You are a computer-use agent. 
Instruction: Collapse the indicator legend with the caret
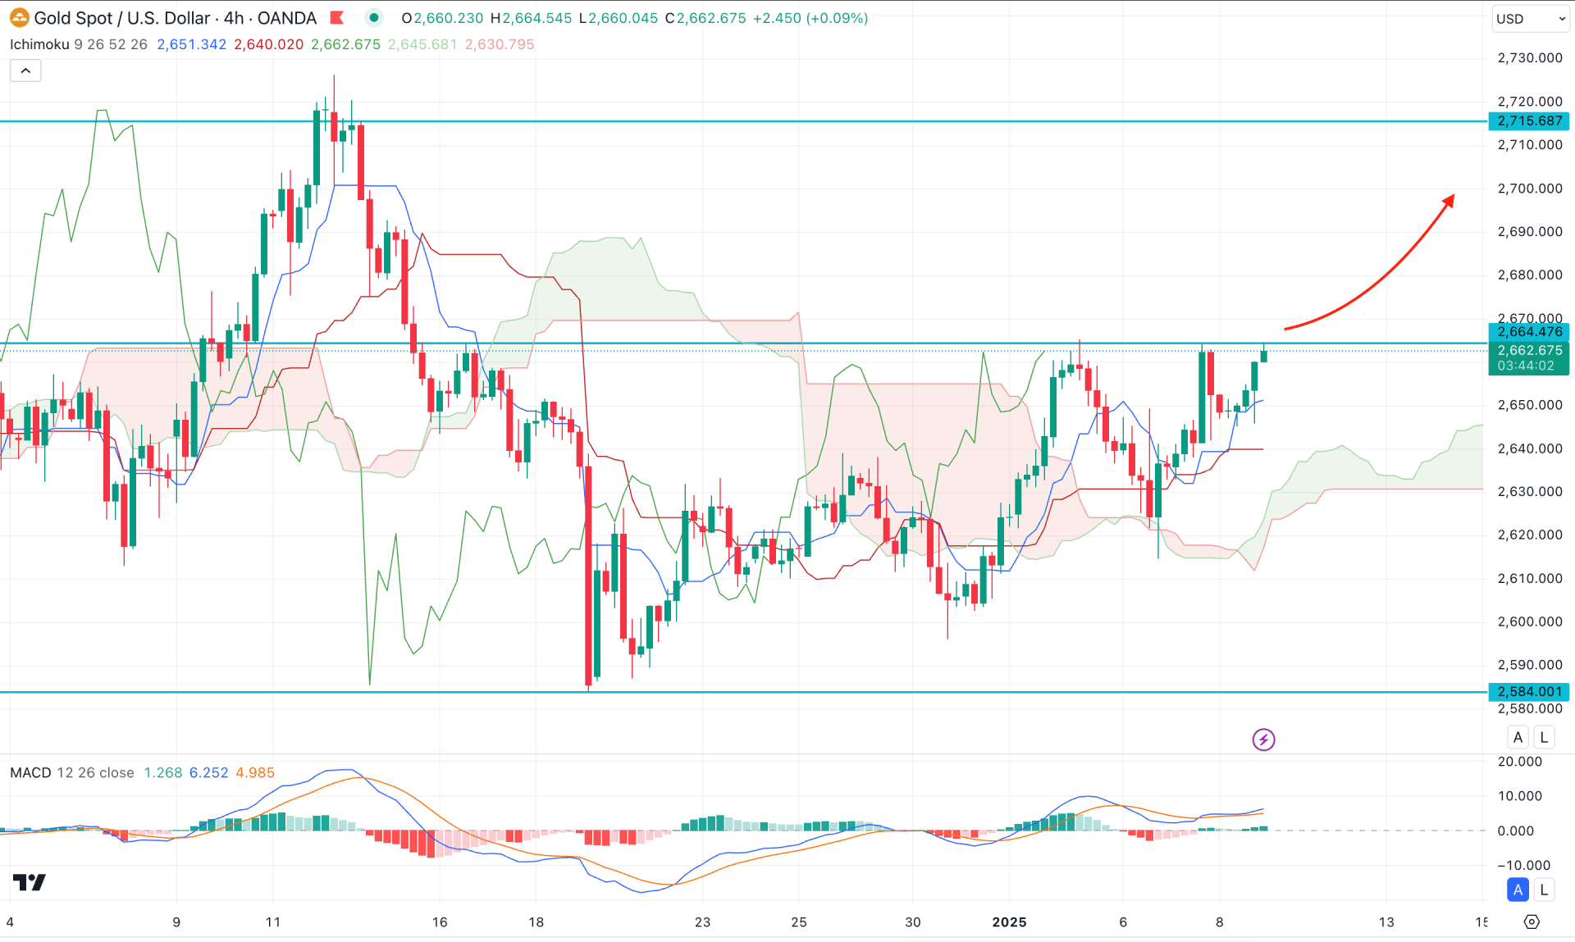pos(25,71)
